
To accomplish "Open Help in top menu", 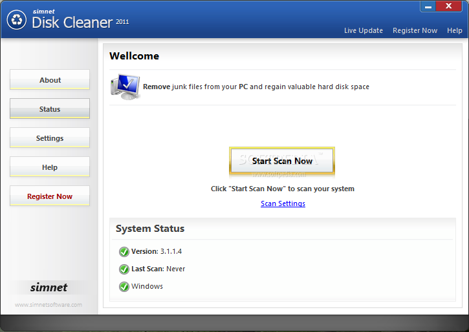I will point(454,30).
